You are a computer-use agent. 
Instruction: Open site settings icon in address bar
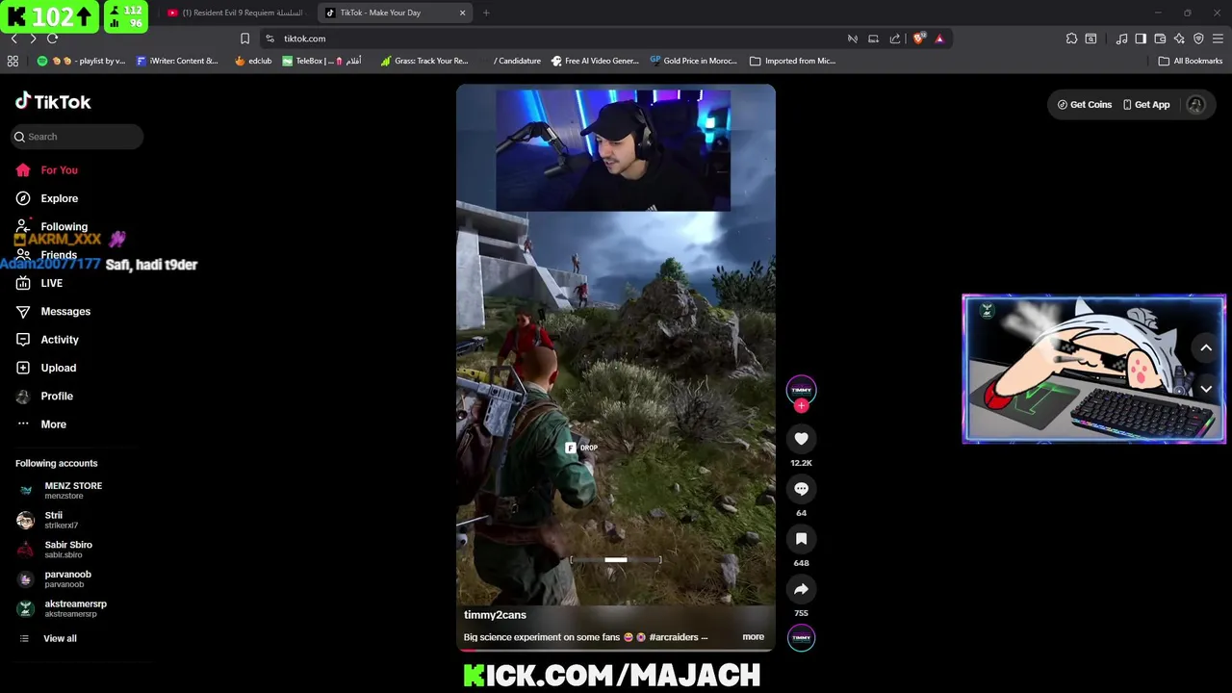coord(269,38)
